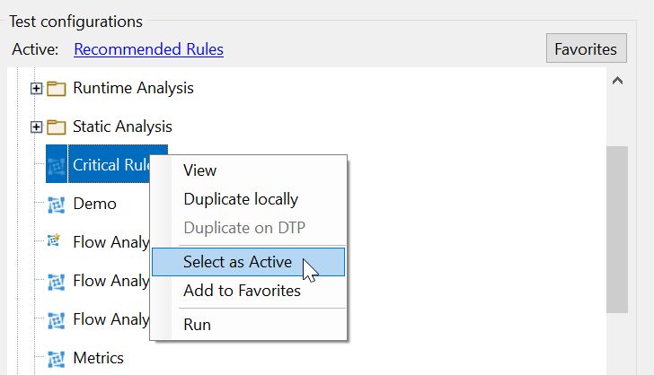Click the Critical Rules configuration icon
Screen dimensions: 654x375
coord(57,165)
